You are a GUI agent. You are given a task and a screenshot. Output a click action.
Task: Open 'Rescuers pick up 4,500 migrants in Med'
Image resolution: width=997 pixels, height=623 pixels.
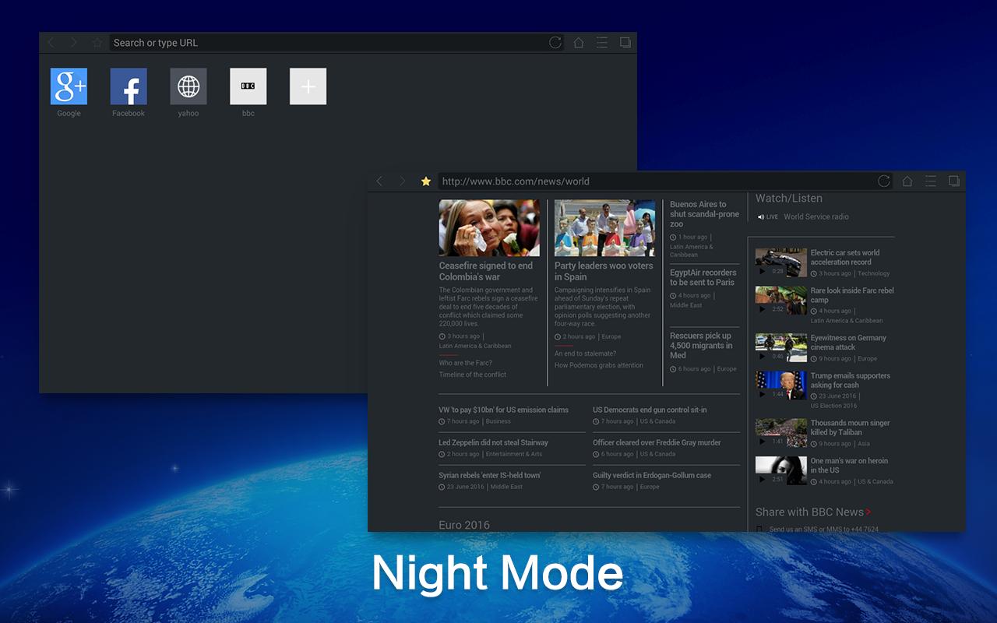pyautogui.click(x=701, y=346)
